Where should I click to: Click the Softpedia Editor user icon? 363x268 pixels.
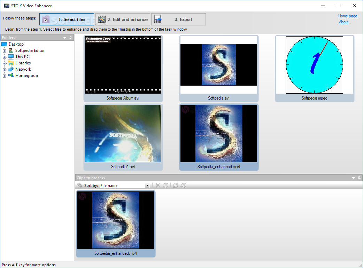(x=11, y=50)
